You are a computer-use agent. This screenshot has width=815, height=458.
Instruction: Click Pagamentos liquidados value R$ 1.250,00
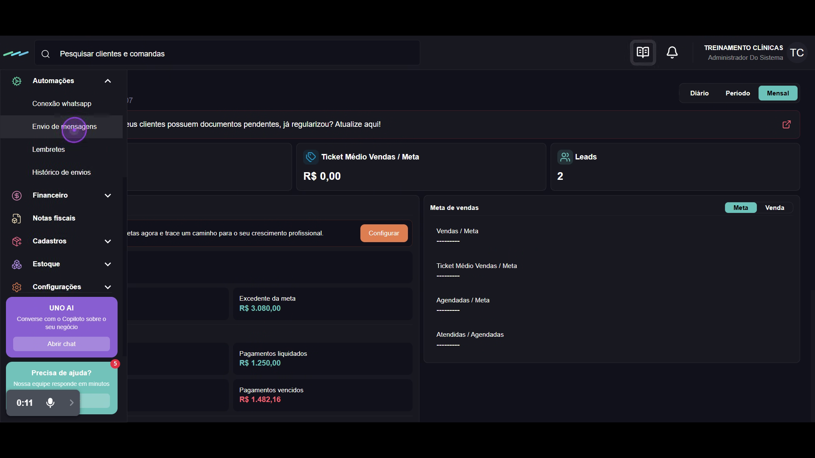coord(260,363)
